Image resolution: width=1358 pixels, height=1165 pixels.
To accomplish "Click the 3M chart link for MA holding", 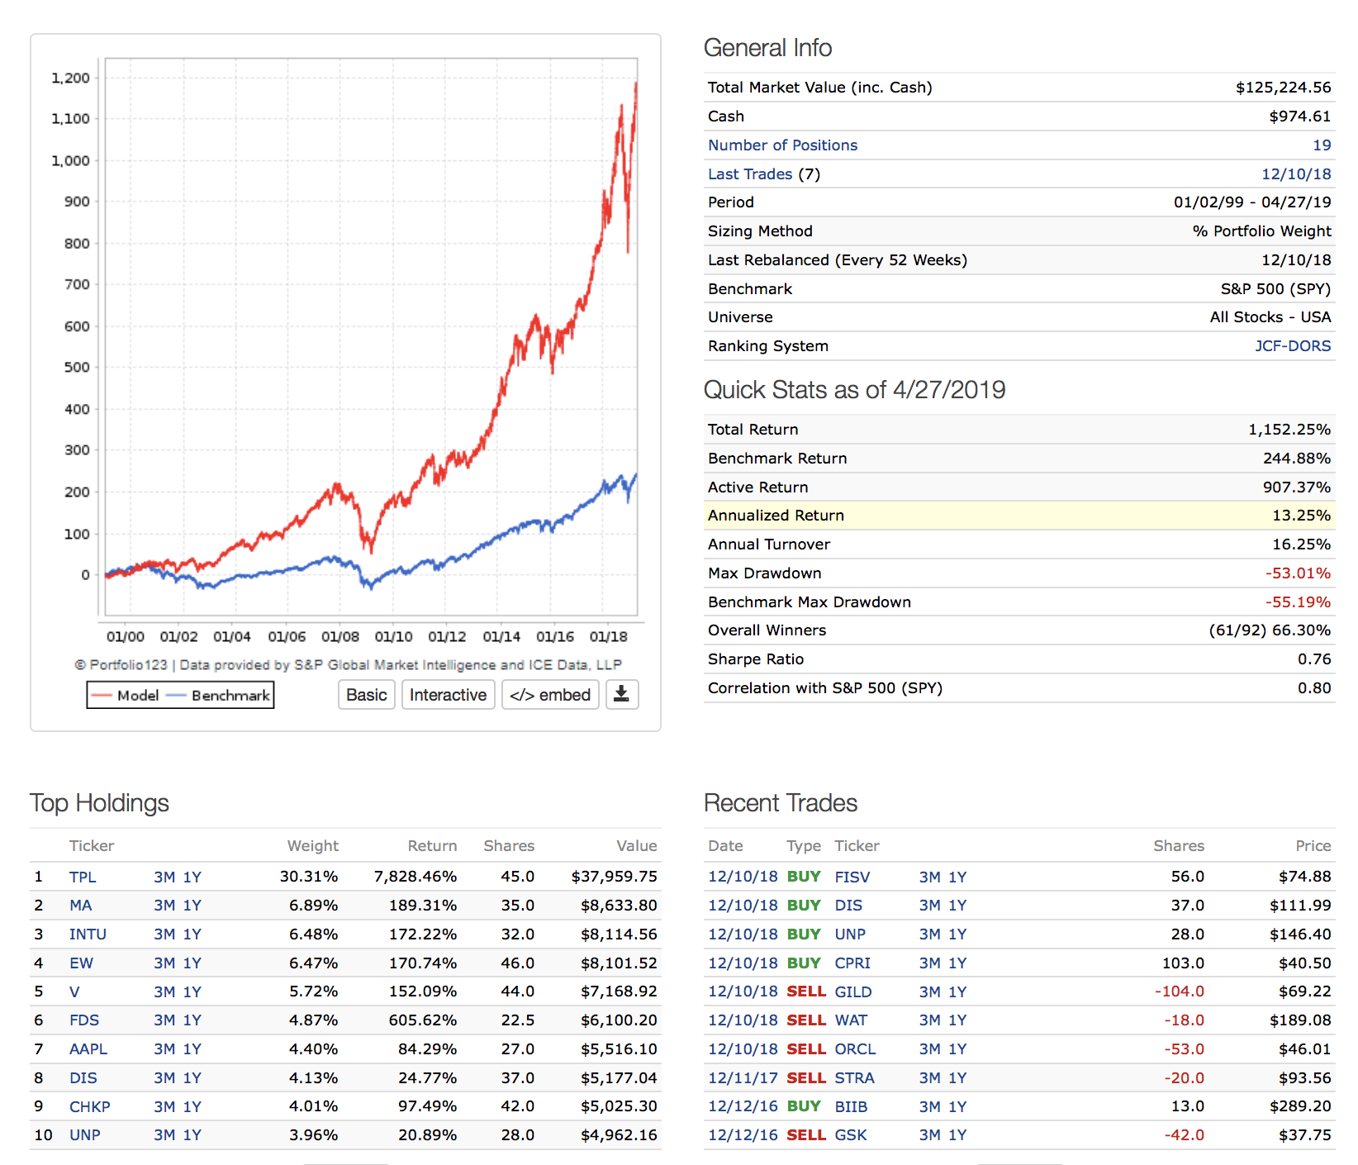I will (164, 906).
